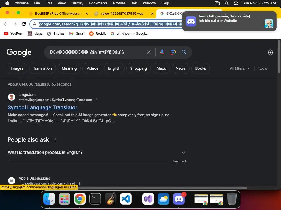Screen dimensions: 281x210
Task: Filter results by Shopping
Action: coord(138,68)
